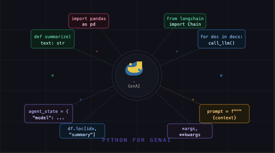Click the 'prompt = f"""' code card

click(x=224, y=114)
